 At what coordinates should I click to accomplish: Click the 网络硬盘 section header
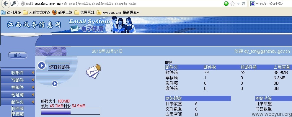point(198,98)
